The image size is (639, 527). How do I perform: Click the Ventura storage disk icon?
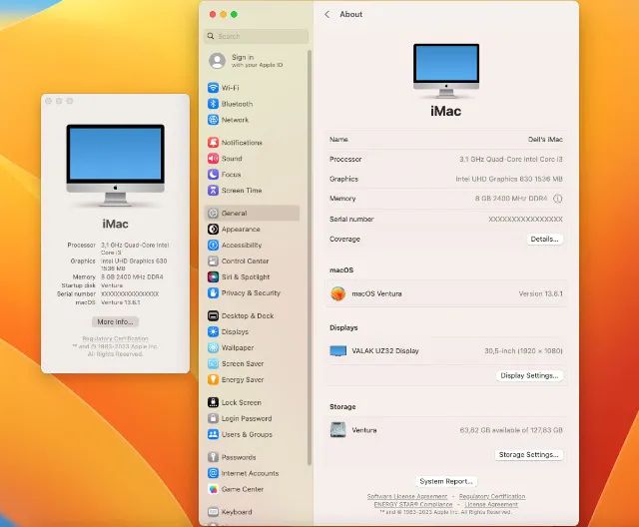point(337,429)
